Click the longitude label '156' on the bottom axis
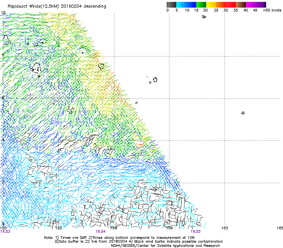Screen dimensions: 283x248 (x=114, y=228)
